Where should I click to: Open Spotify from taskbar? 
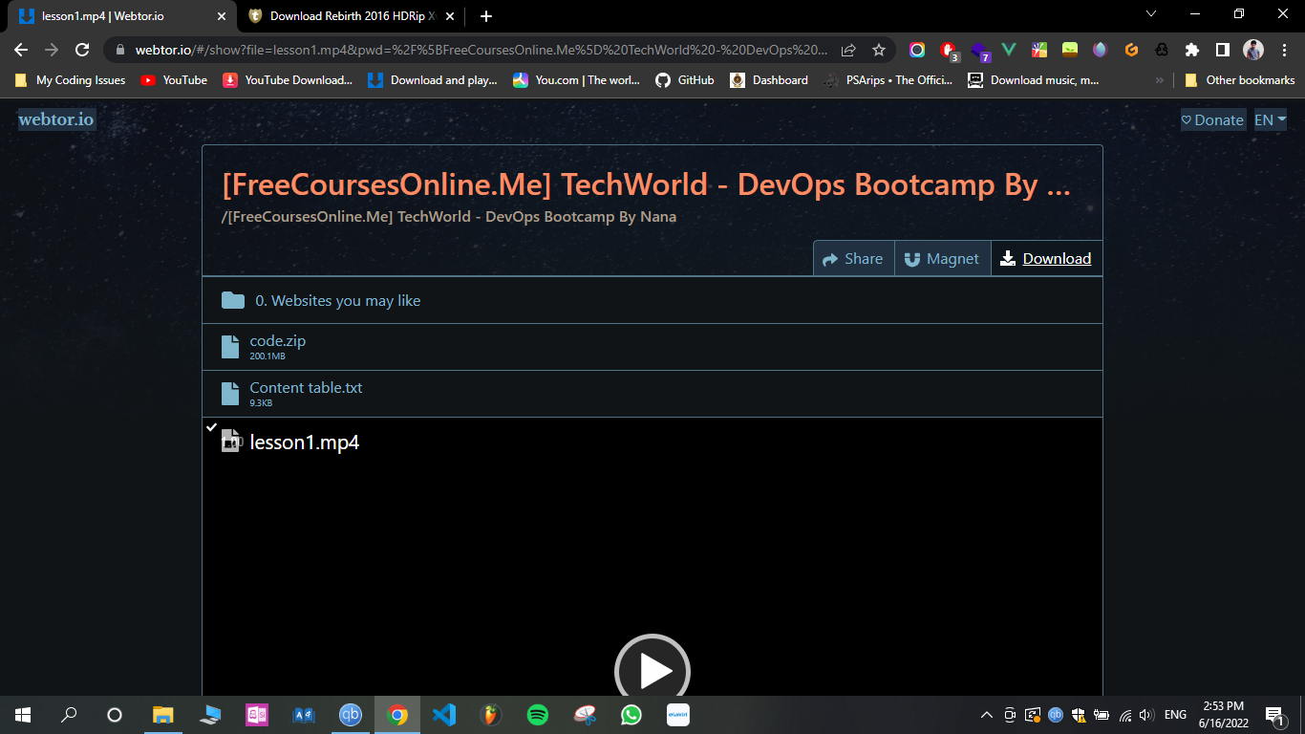pyautogui.click(x=538, y=714)
